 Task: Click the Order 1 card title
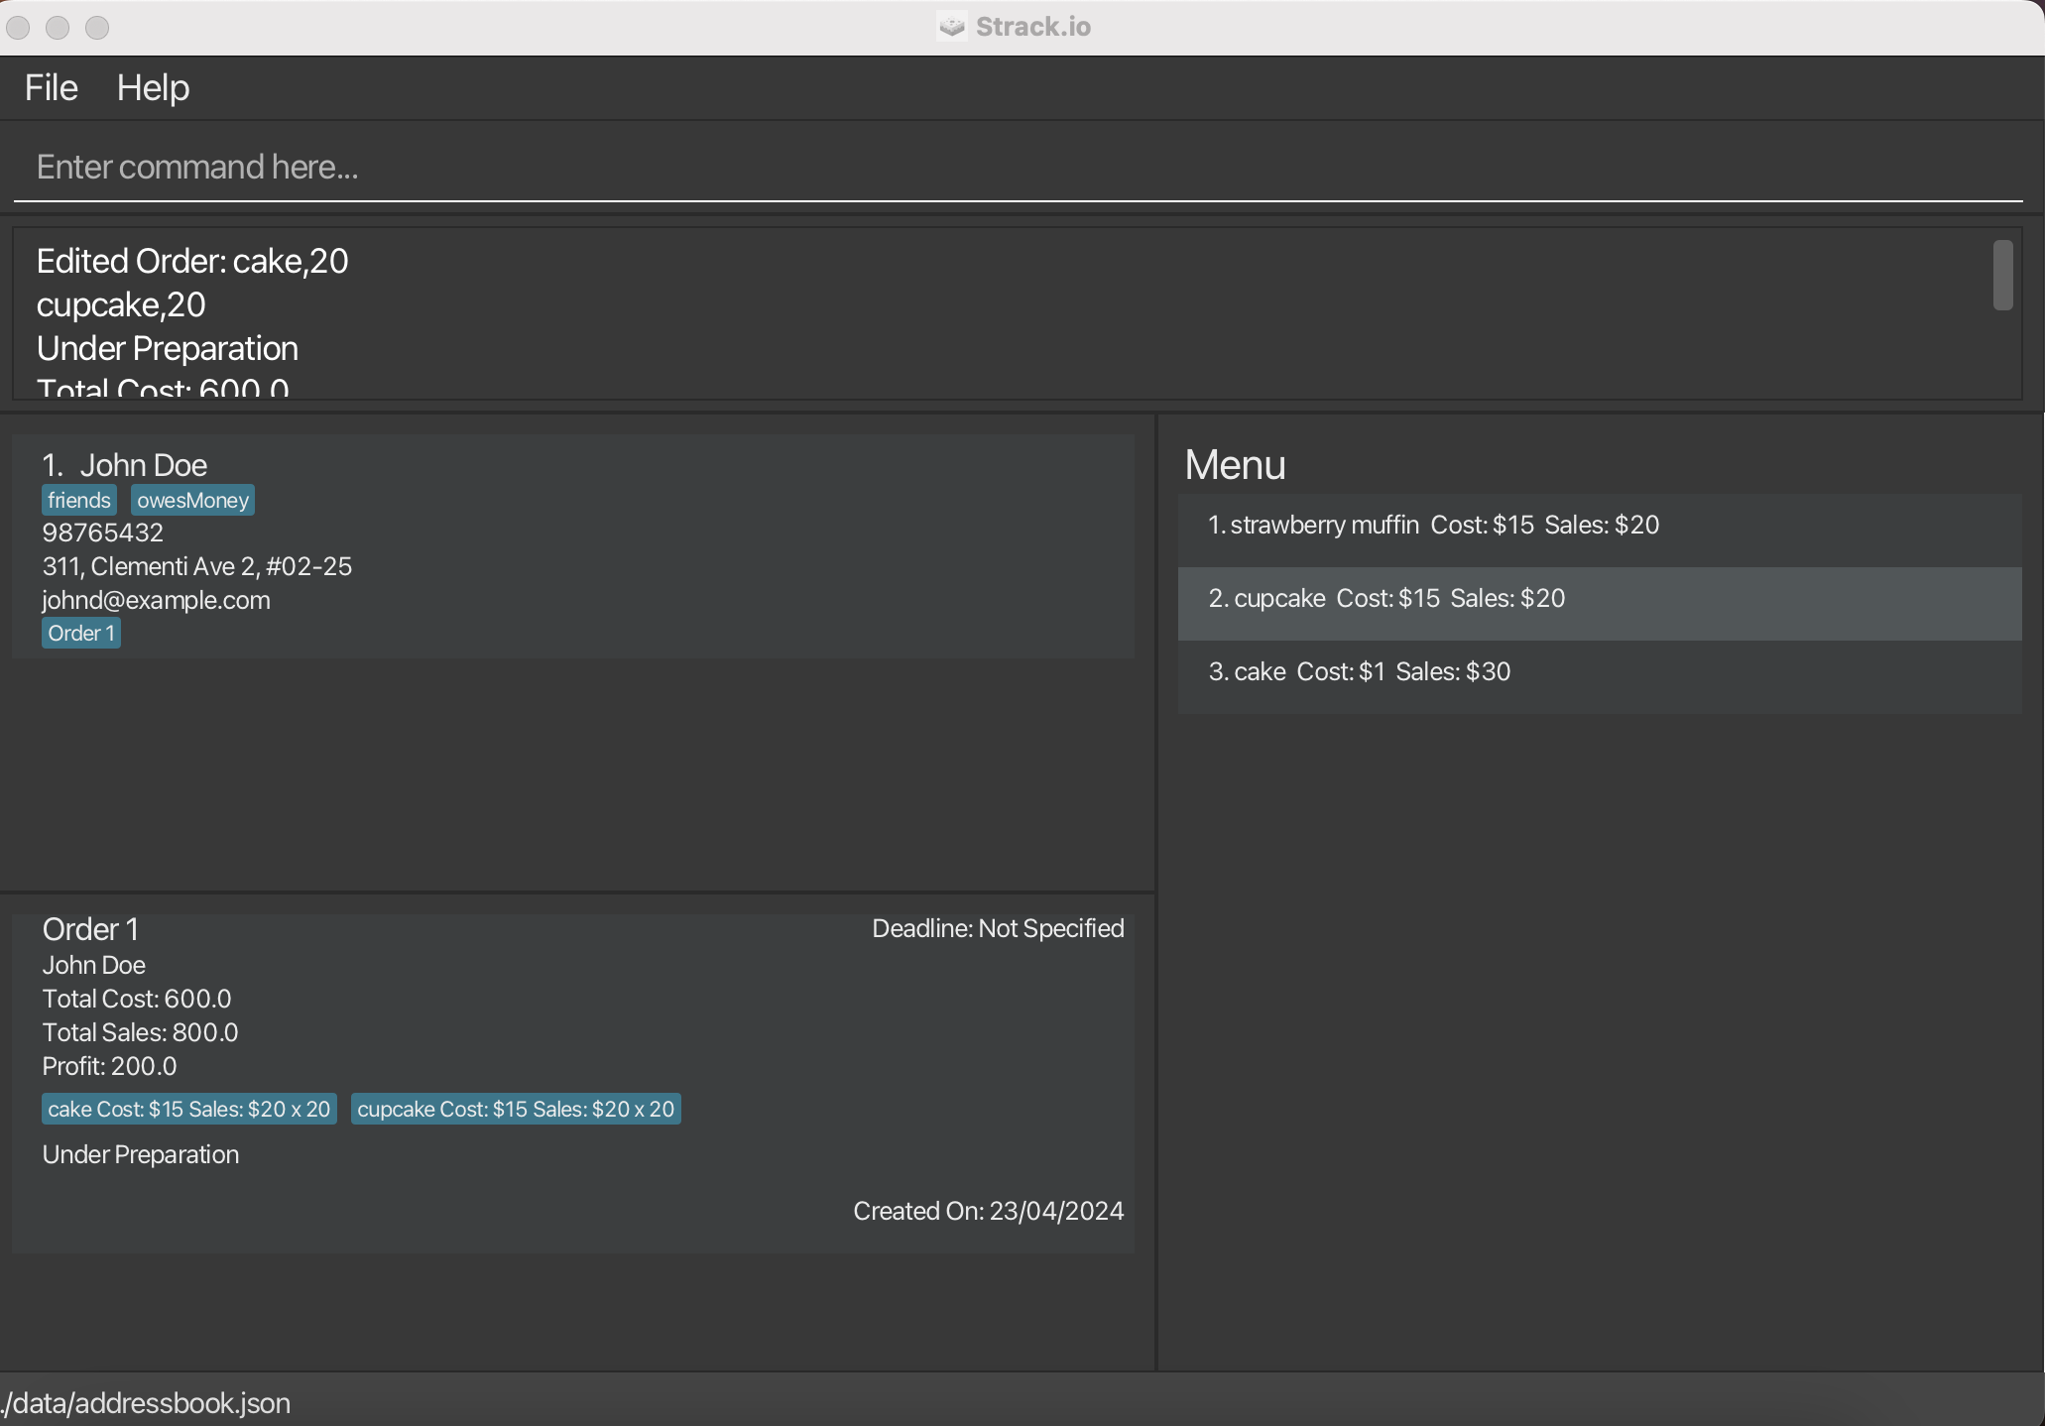point(90,929)
